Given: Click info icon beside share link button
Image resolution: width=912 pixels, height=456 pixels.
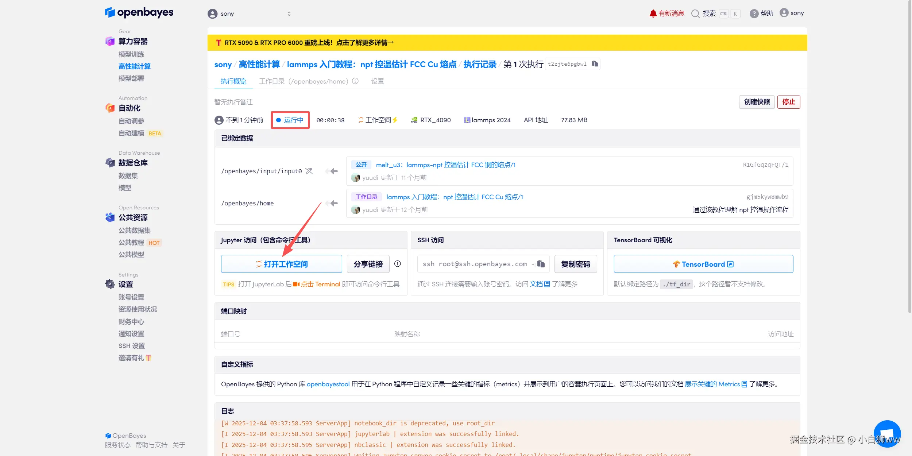Looking at the screenshot, I should click(x=398, y=264).
